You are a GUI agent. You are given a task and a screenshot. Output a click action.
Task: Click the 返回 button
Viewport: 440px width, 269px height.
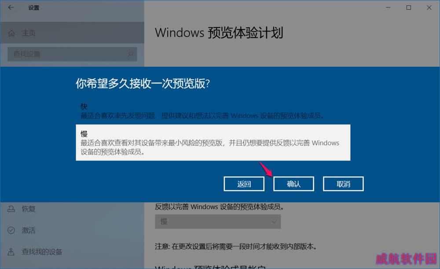244,184
